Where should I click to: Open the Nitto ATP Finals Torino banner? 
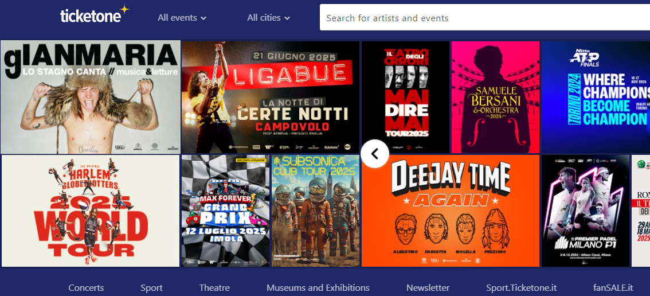(x=596, y=97)
